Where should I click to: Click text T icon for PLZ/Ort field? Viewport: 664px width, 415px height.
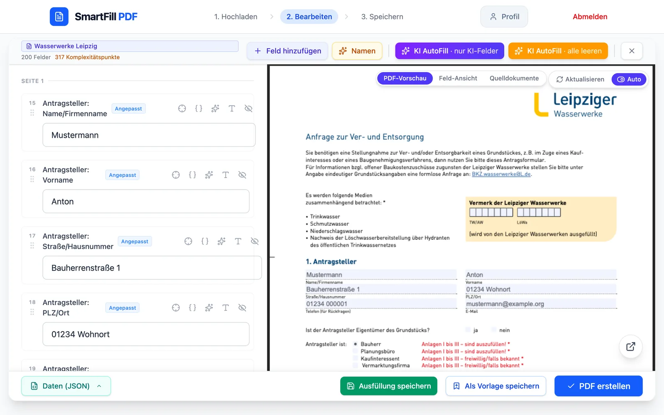coord(226,308)
